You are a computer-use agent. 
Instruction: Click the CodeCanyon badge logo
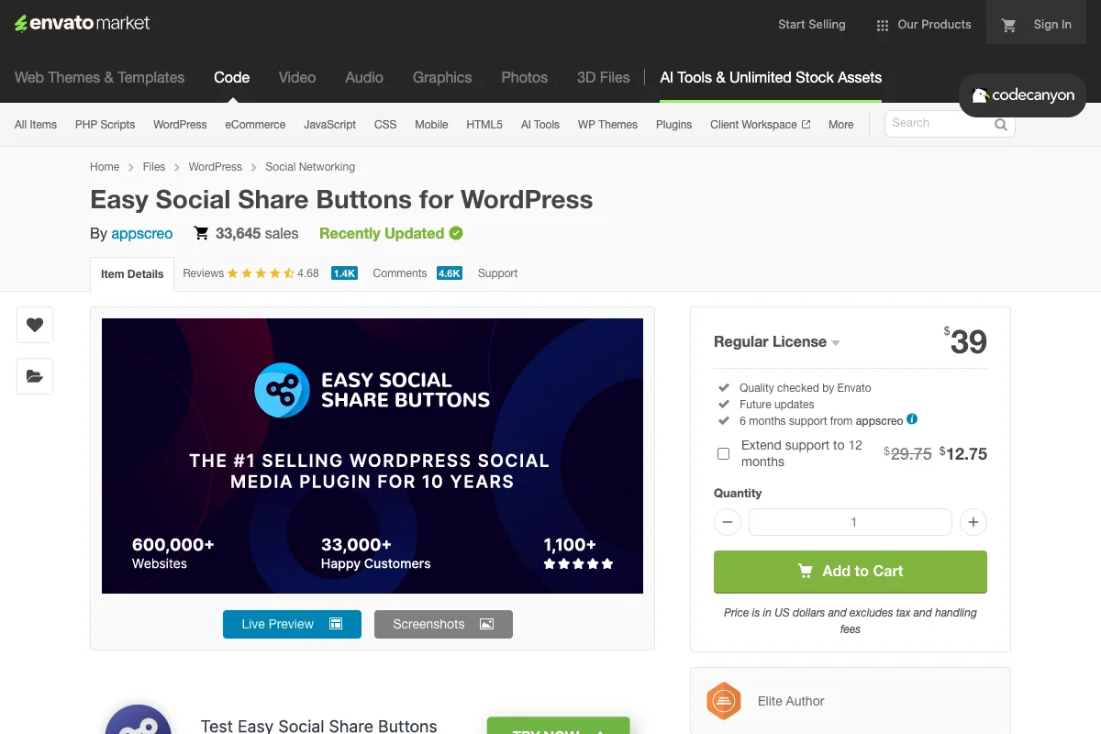point(1022,95)
